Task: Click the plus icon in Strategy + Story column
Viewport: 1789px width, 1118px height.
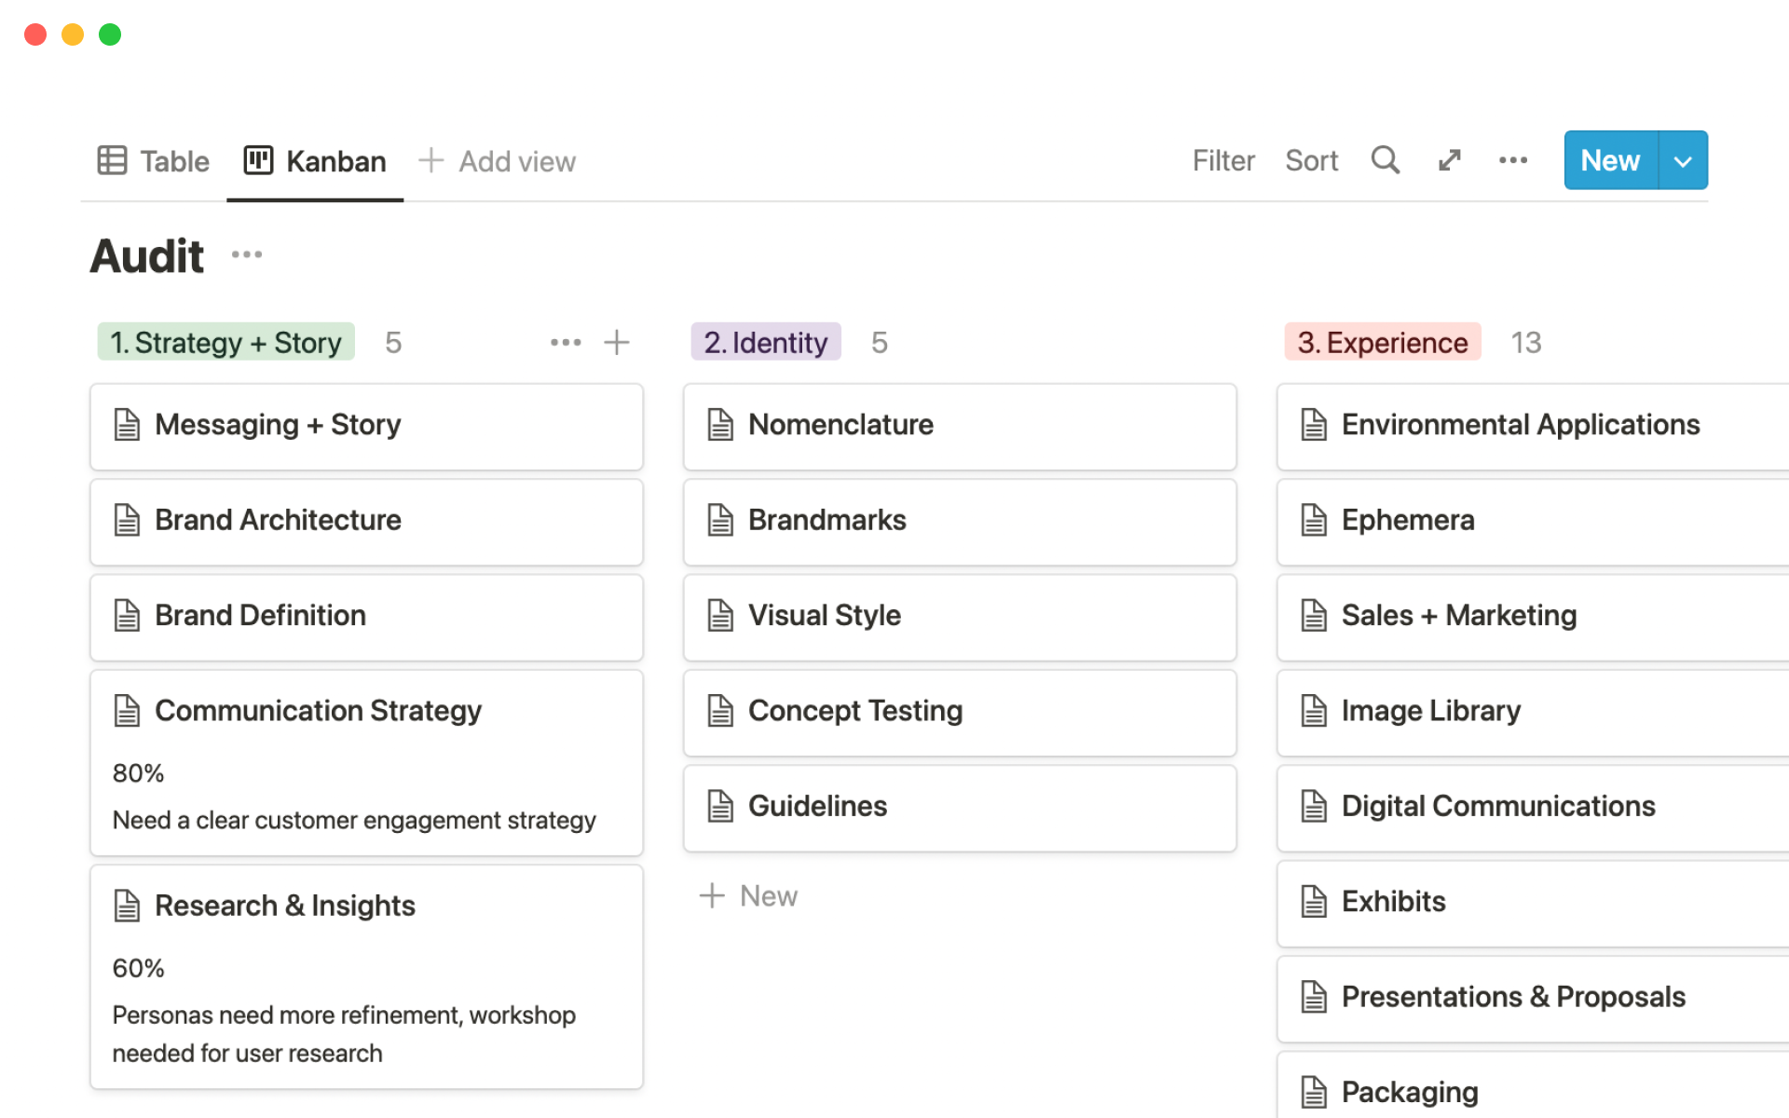Action: click(x=616, y=342)
